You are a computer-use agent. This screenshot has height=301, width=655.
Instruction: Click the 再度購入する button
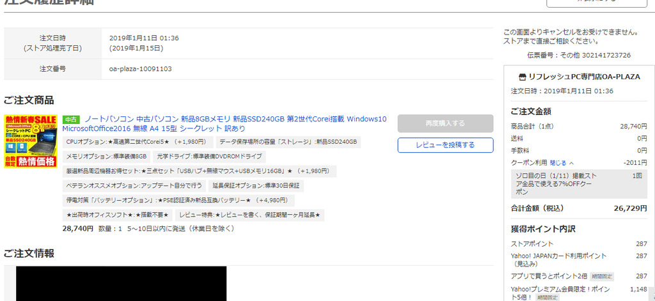pyautogui.click(x=445, y=123)
